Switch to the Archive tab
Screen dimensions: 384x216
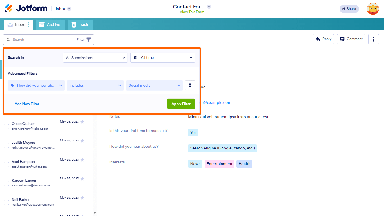click(x=50, y=25)
